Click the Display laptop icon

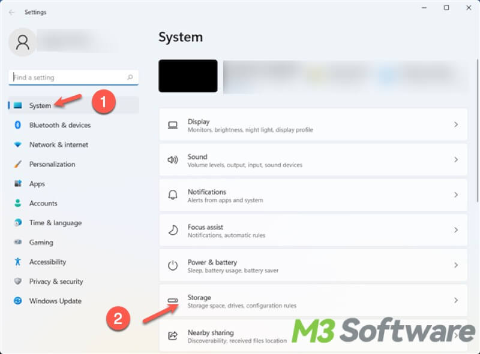(173, 125)
